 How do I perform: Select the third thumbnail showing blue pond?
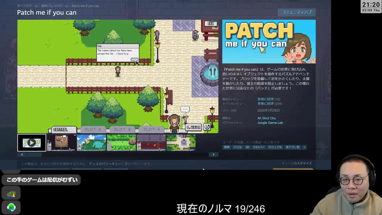[91, 143]
